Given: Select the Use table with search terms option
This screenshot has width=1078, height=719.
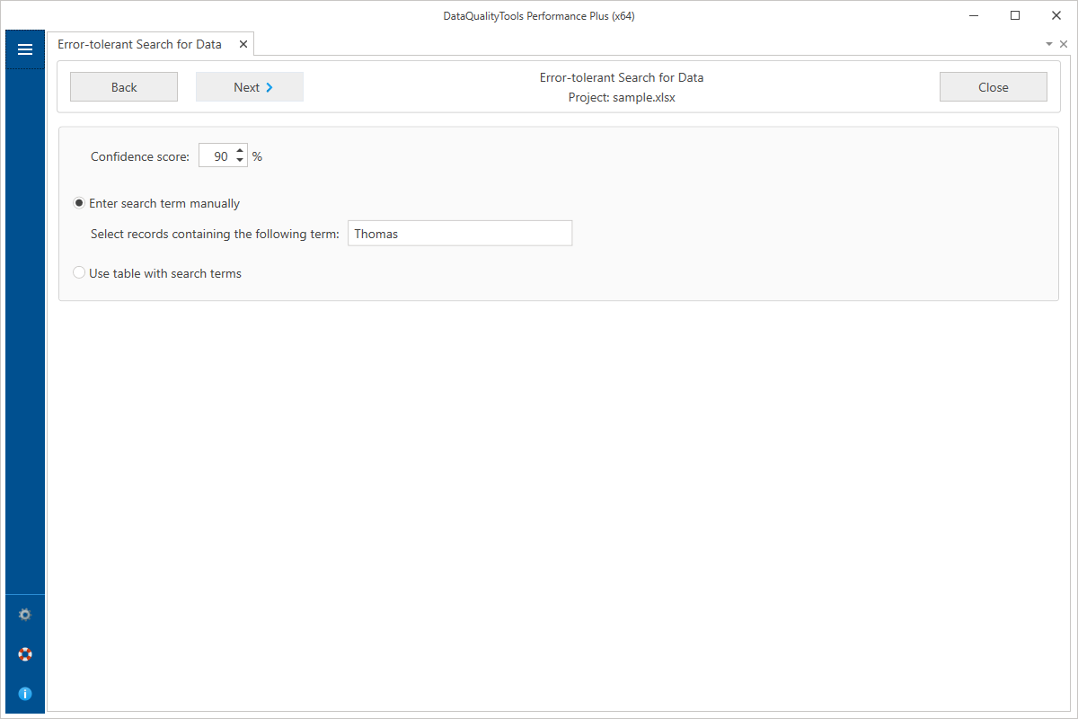Looking at the screenshot, I should pyautogui.click(x=79, y=271).
